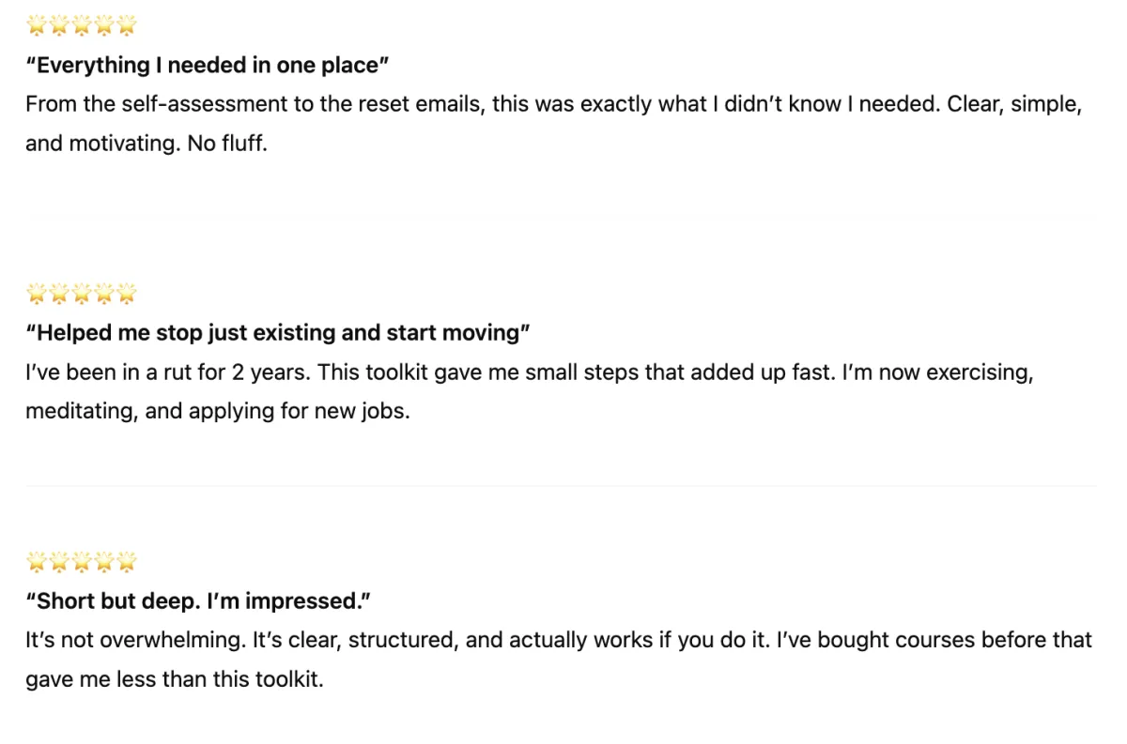Click third star of "Everything I needed" review
This screenshot has height=744, width=1127.
pyautogui.click(x=83, y=25)
